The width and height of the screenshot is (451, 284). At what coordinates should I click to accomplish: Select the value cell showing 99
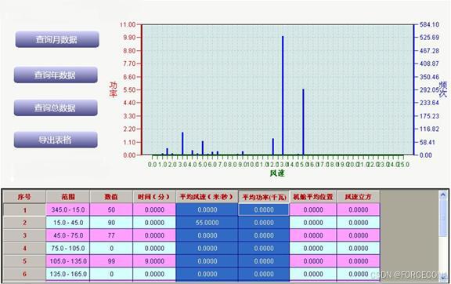(111, 261)
